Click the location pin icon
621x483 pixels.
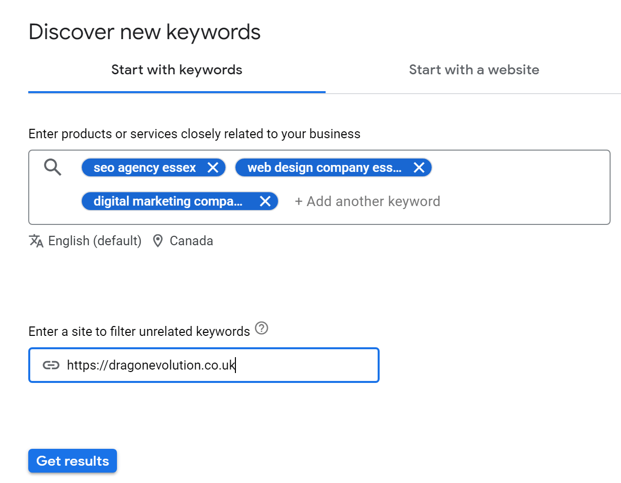[158, 241]
